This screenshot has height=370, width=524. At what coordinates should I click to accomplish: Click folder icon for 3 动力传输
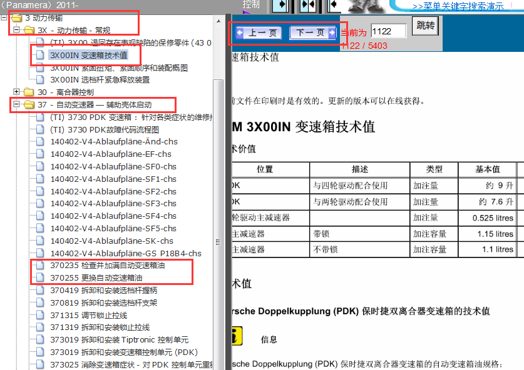(16, 17)
